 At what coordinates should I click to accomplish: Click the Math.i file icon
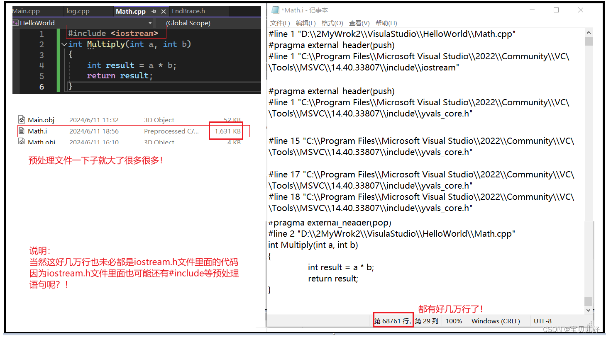coord(22,131)
